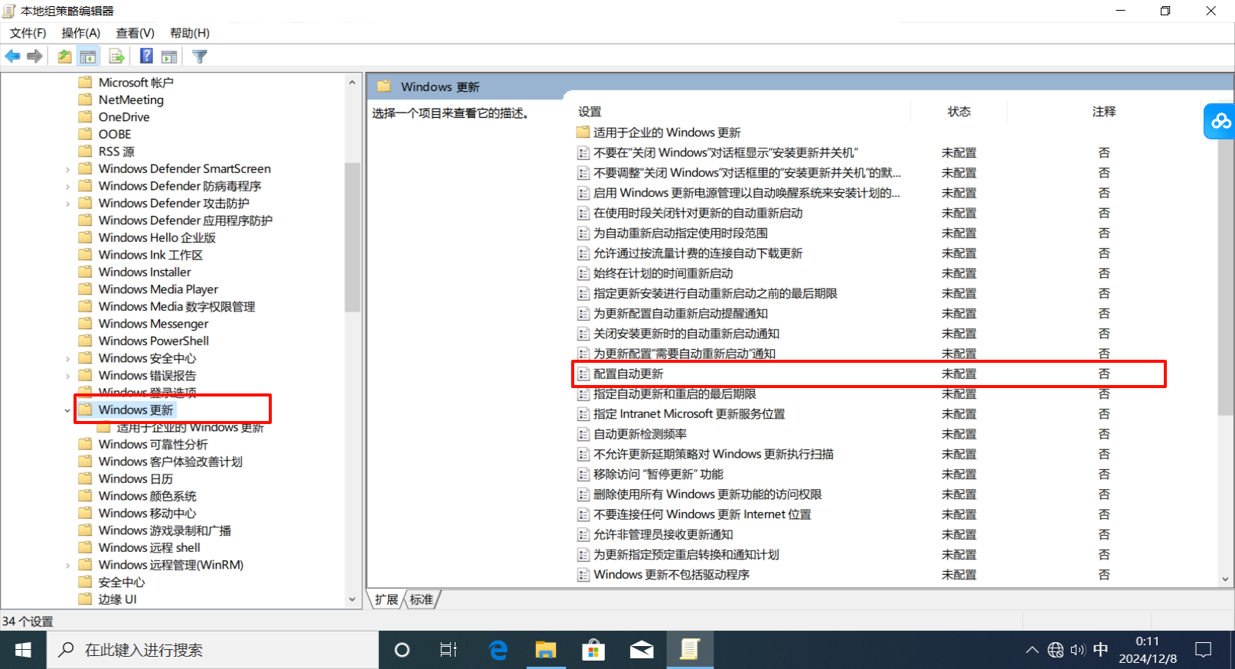Click the volume speaker tray icon

pos(1078,650)
